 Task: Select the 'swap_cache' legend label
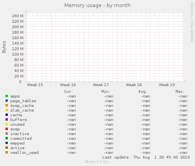[x=22, y=106]
